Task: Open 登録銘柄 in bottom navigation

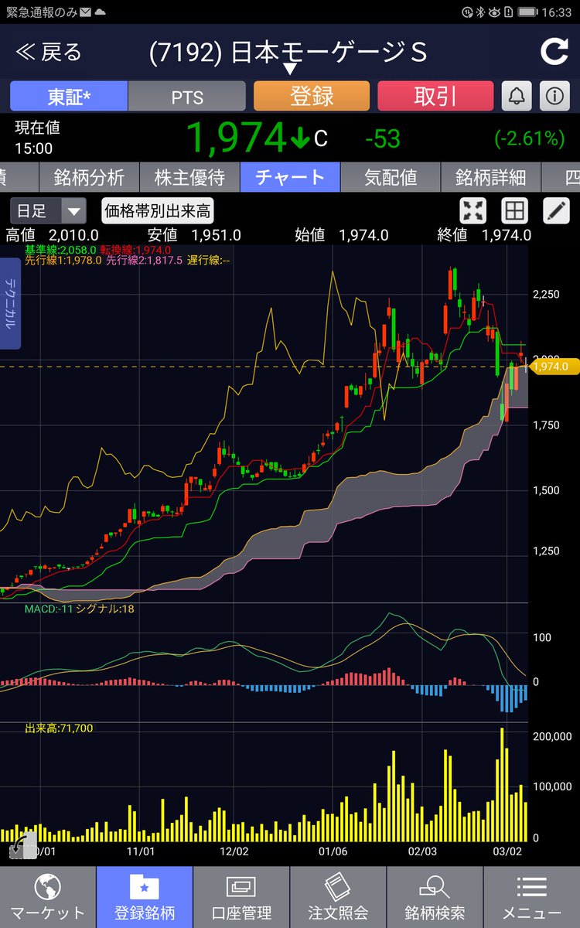Action: click(145, 897)
